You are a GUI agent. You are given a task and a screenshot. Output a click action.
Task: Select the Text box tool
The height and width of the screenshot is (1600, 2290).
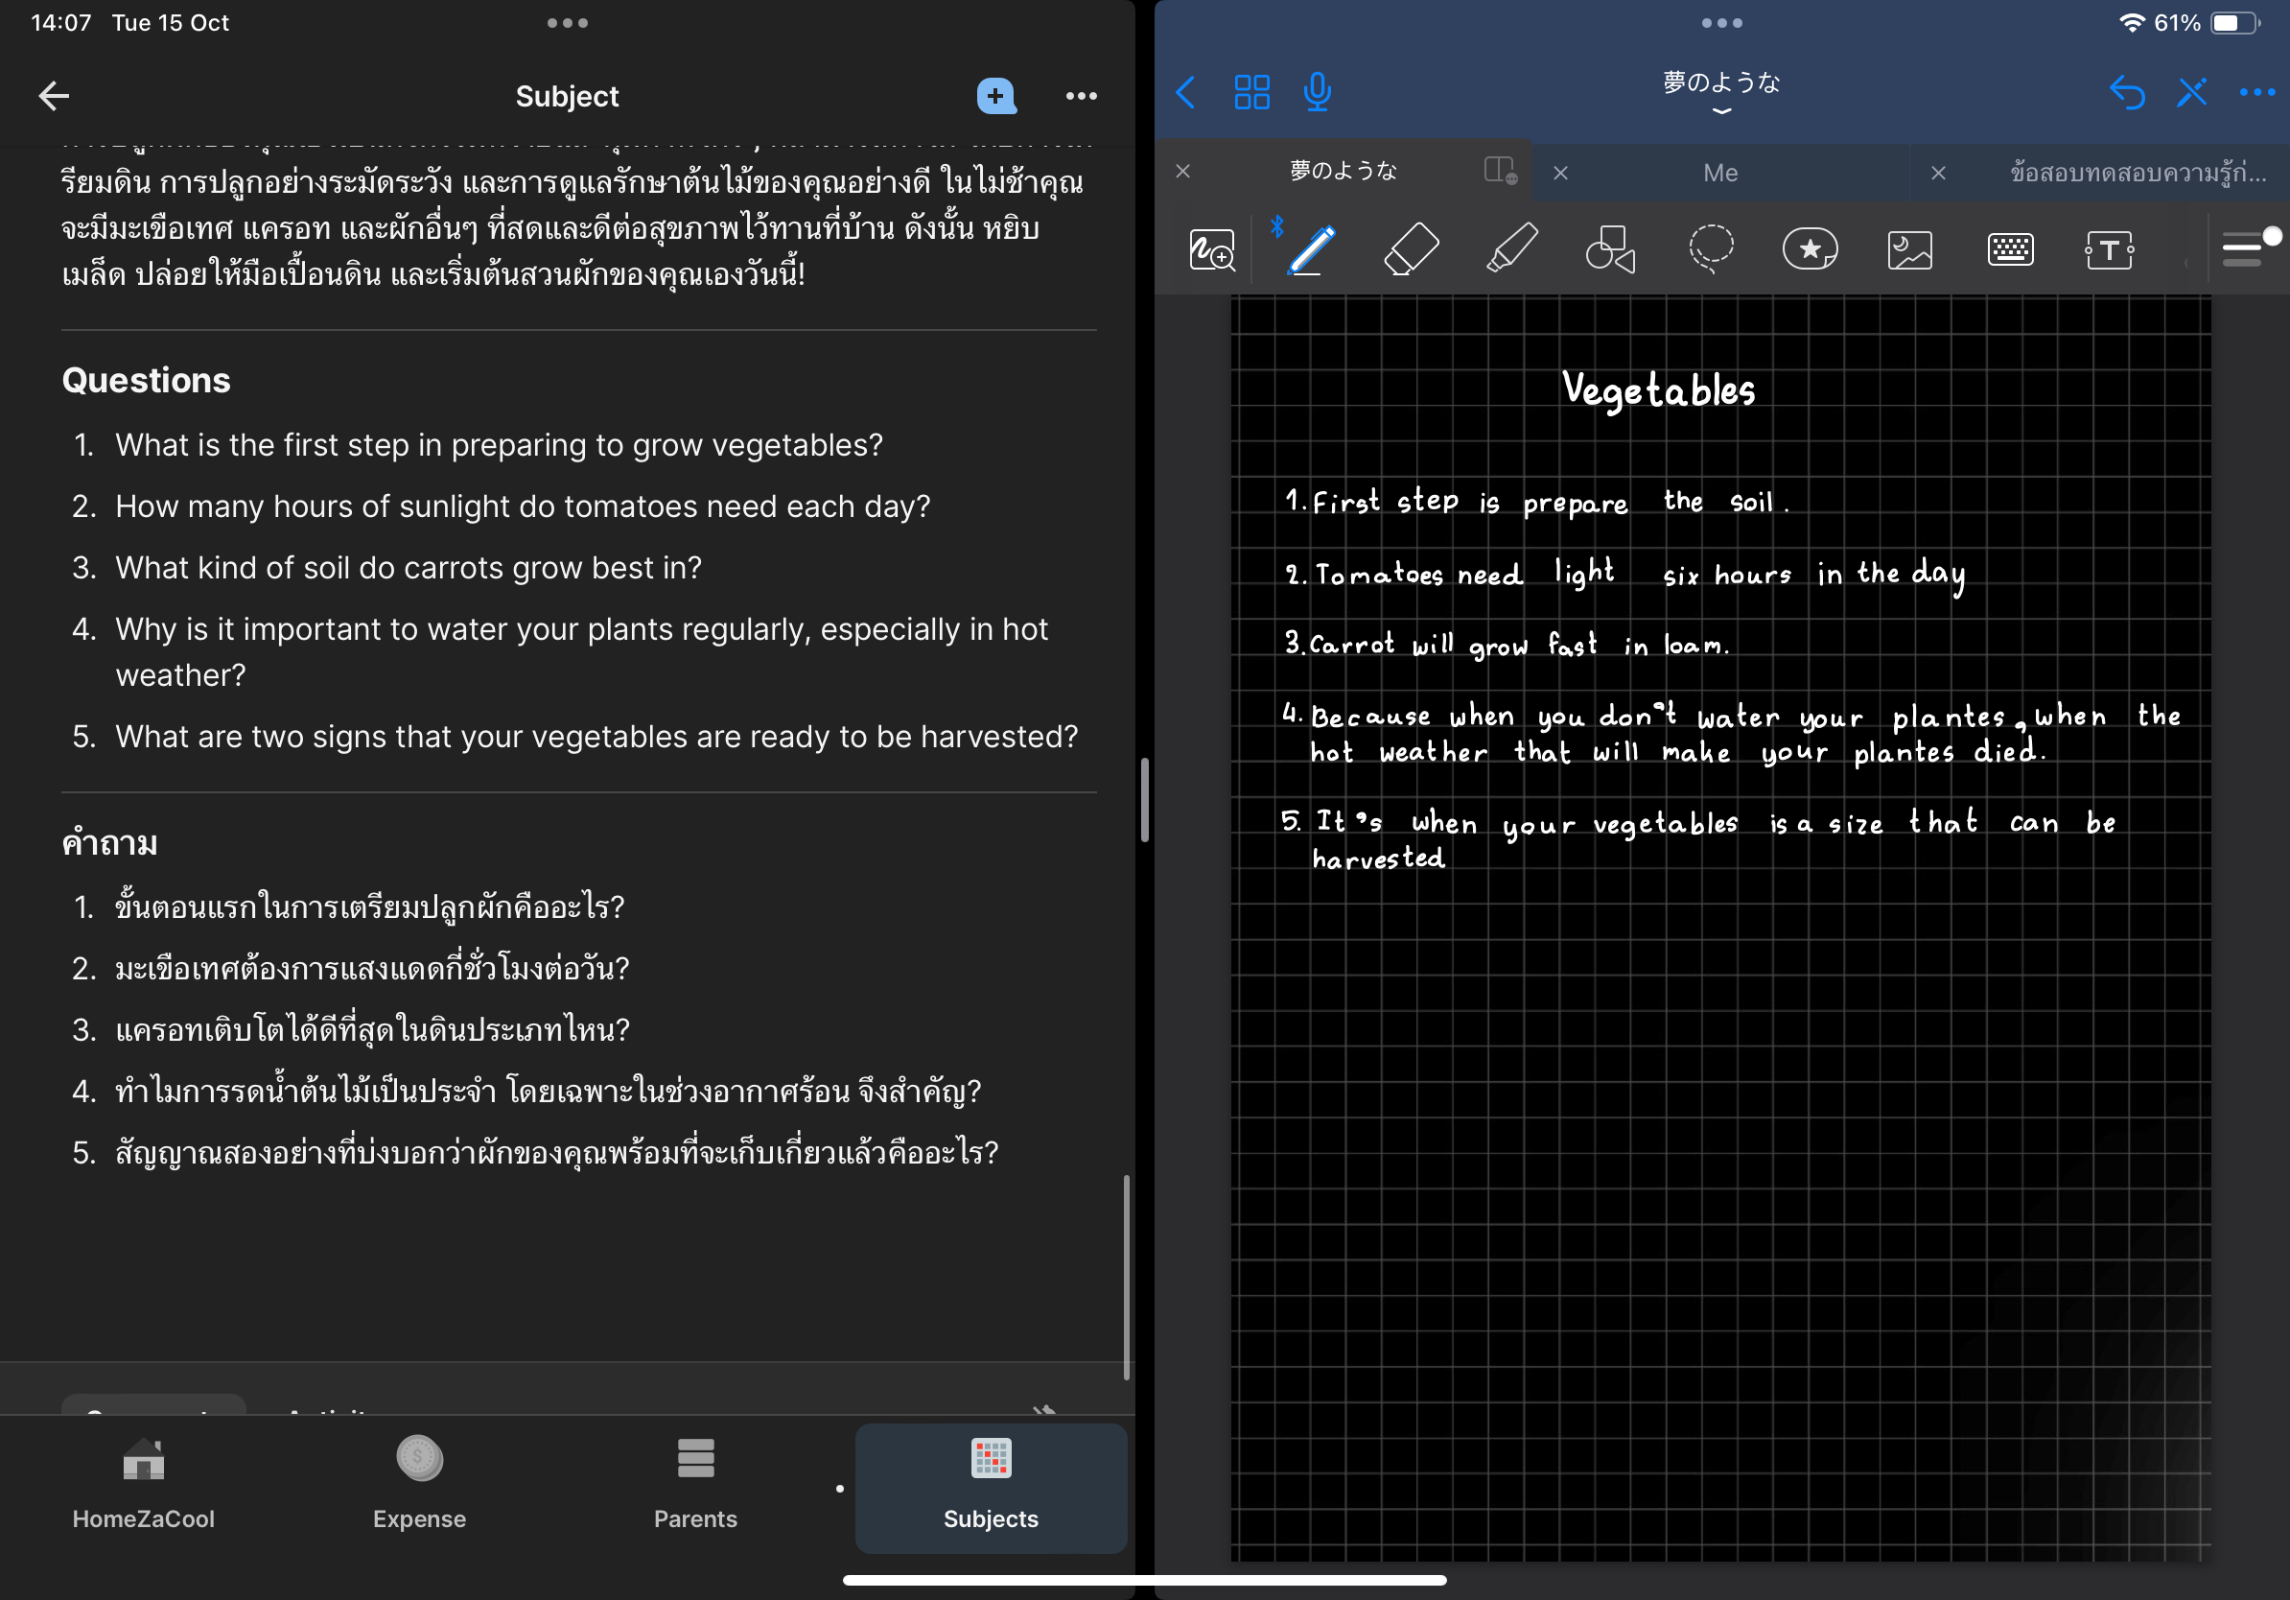2109,249
